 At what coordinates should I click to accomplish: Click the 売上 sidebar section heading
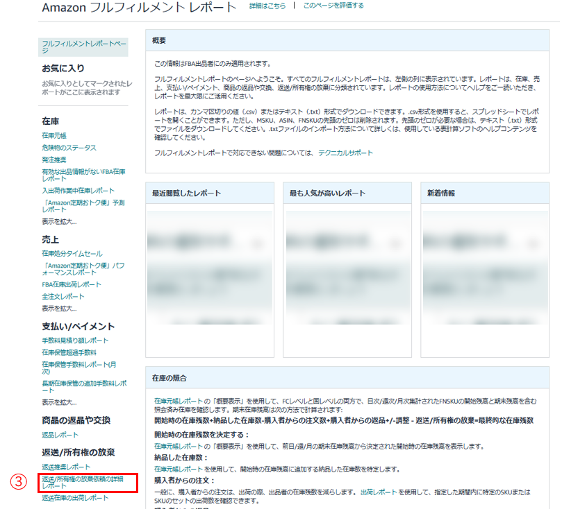[x=51, y=240]
